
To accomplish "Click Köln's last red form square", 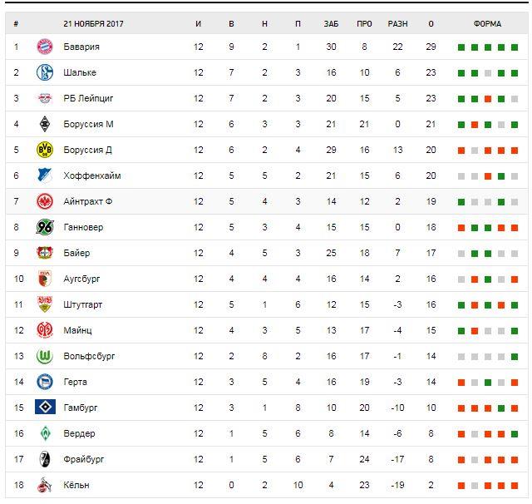I will (515, 485).
